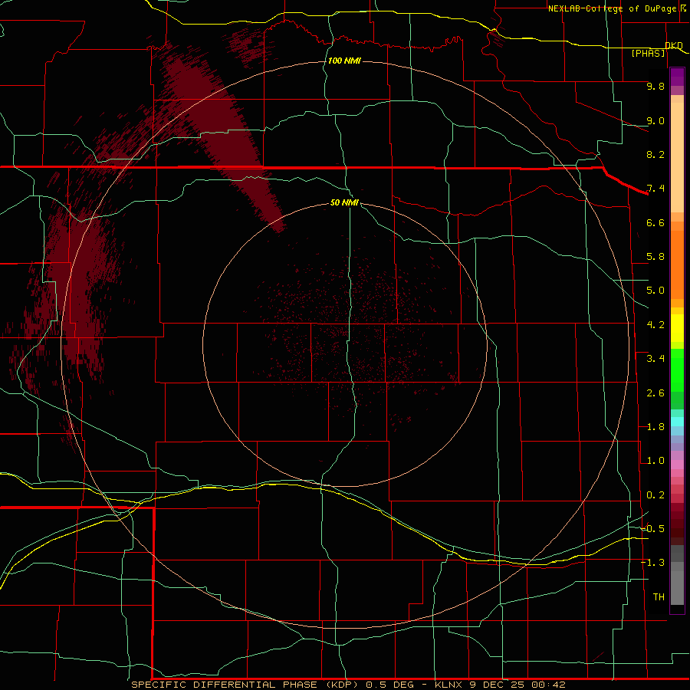Click the 8.2 scale value

[655, 154]
